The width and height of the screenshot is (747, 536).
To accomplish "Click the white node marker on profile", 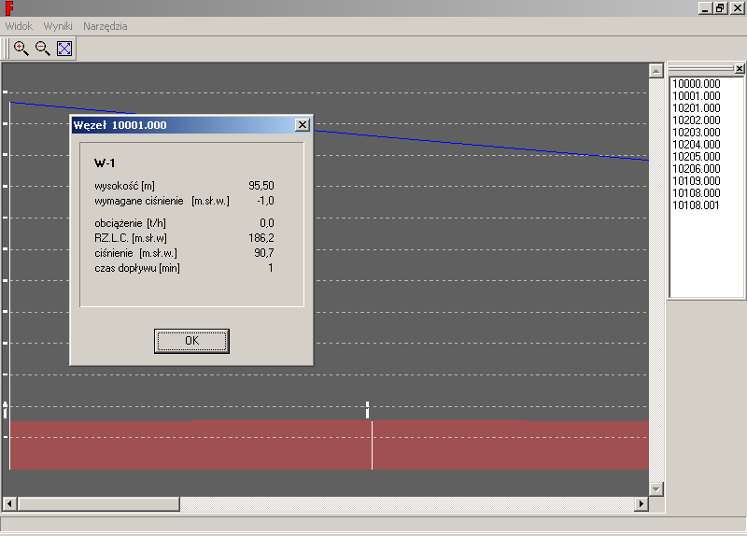I will [x=368, y=410].
